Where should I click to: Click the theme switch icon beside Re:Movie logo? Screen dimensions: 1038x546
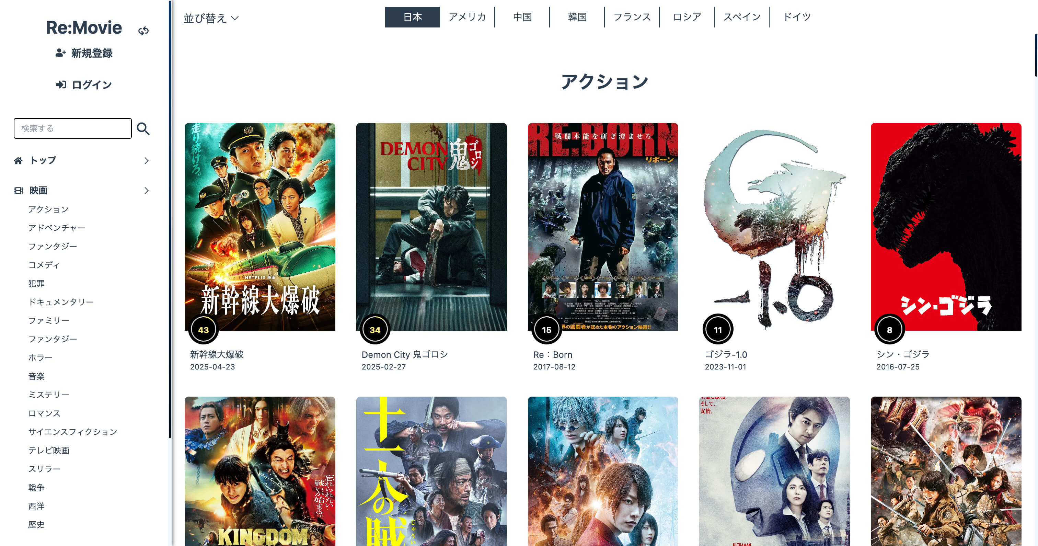[x=143, y=31]
